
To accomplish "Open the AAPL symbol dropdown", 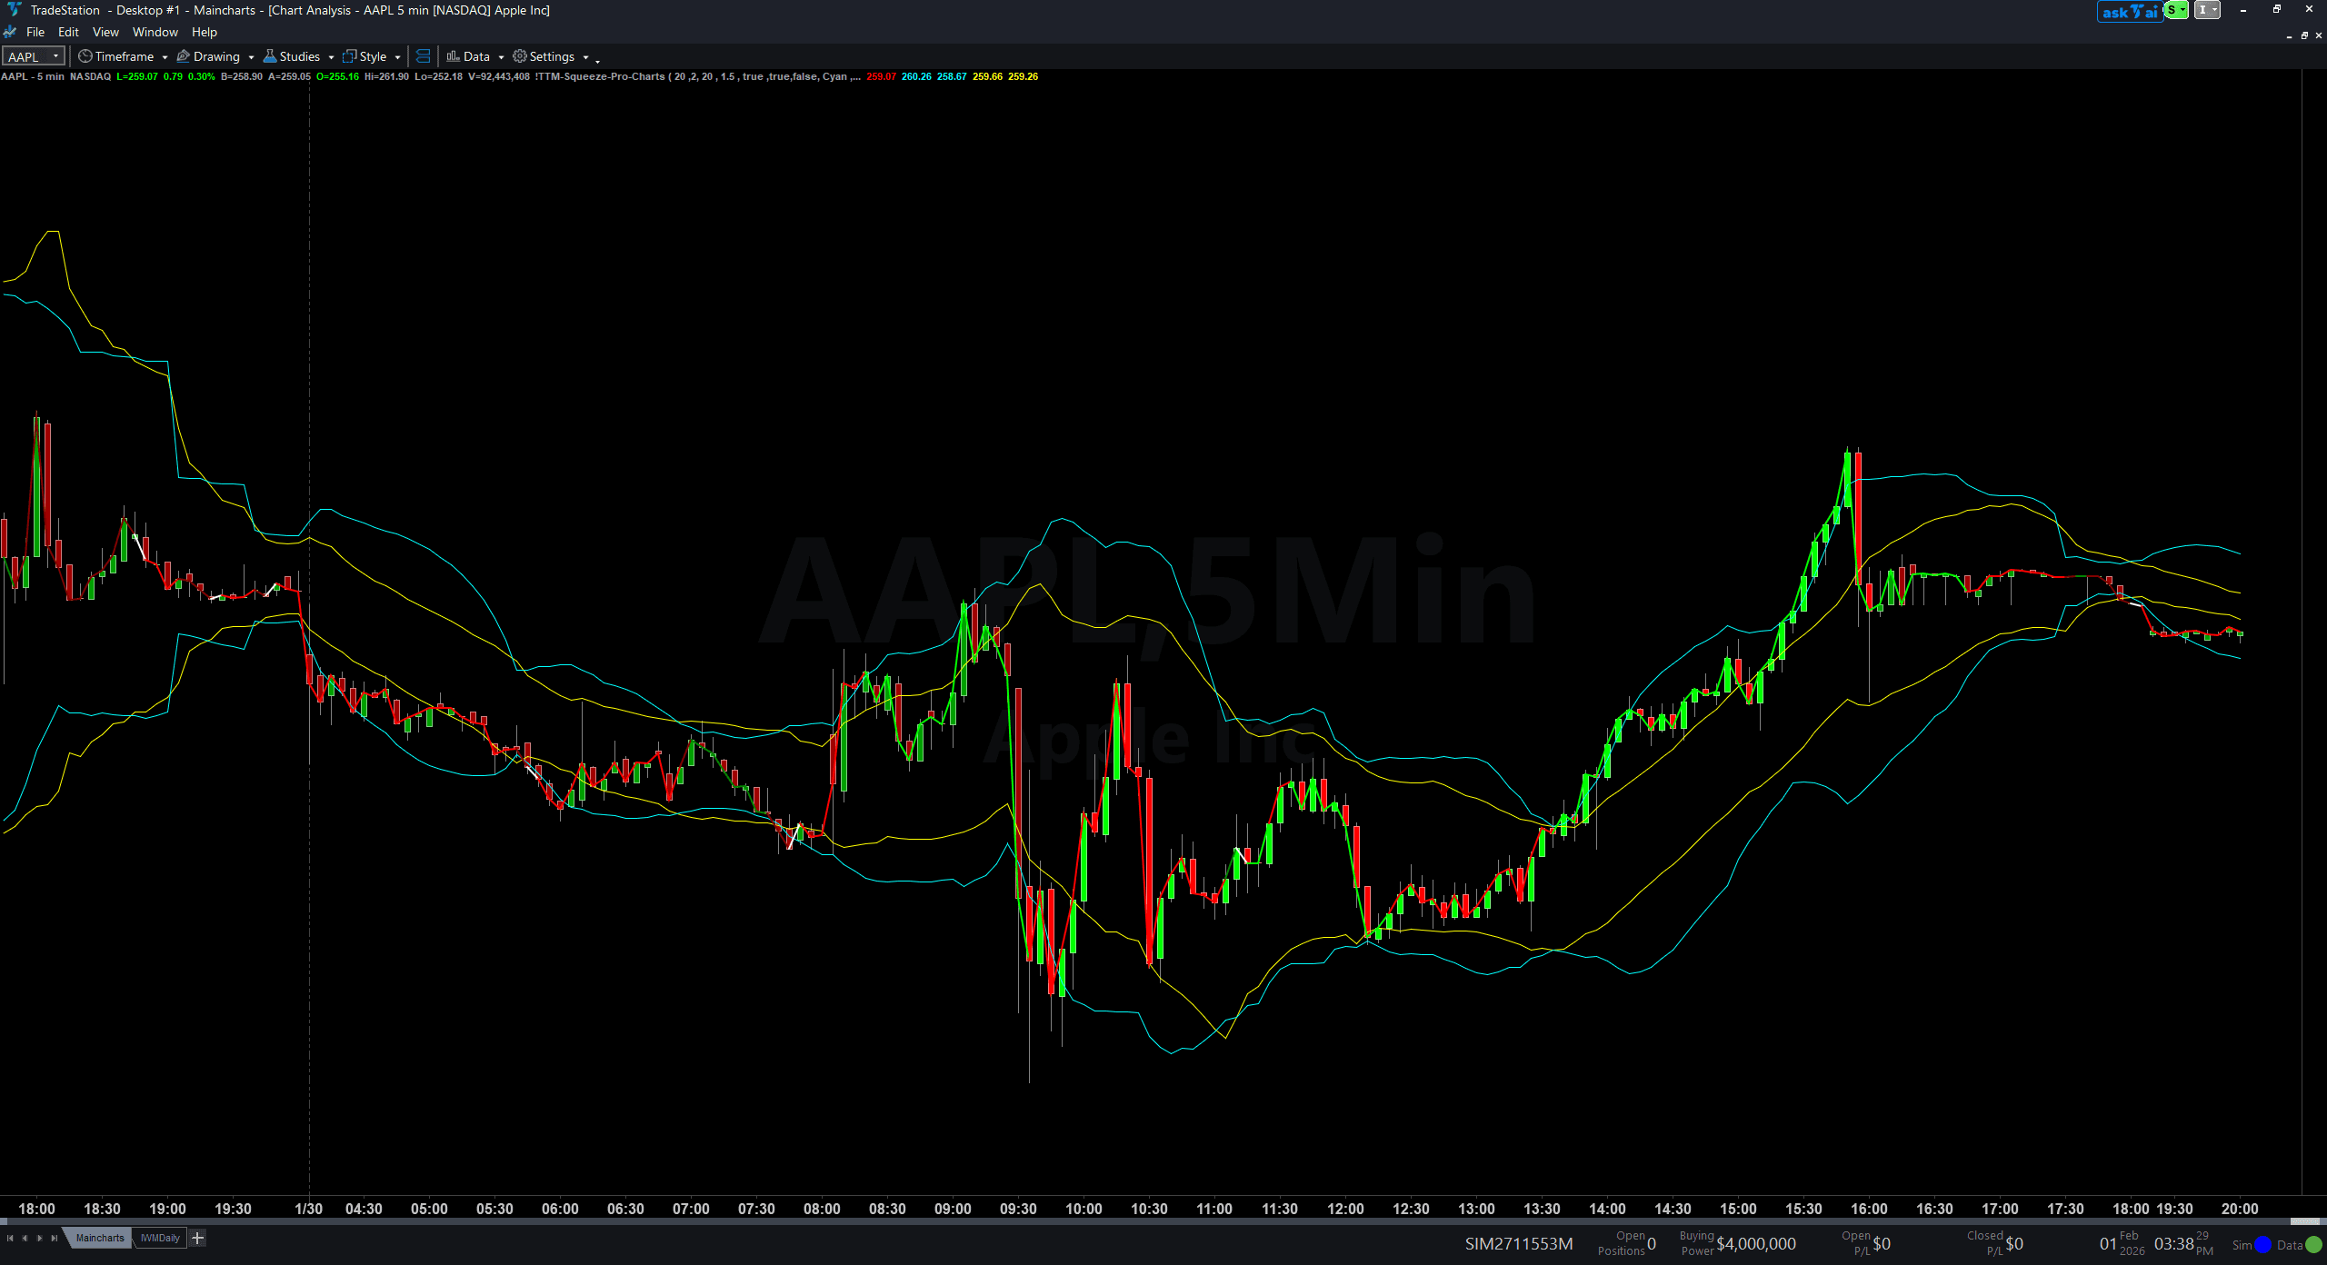I will pos(56,55).
